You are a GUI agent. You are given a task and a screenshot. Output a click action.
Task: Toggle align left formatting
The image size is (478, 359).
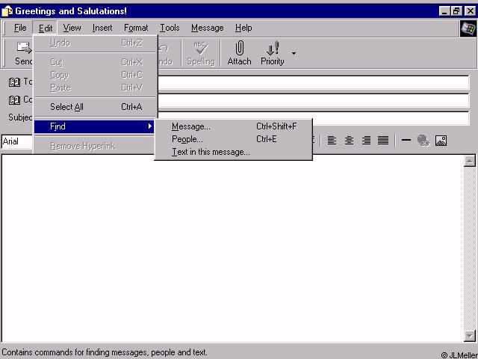click(x=332, y=141)
